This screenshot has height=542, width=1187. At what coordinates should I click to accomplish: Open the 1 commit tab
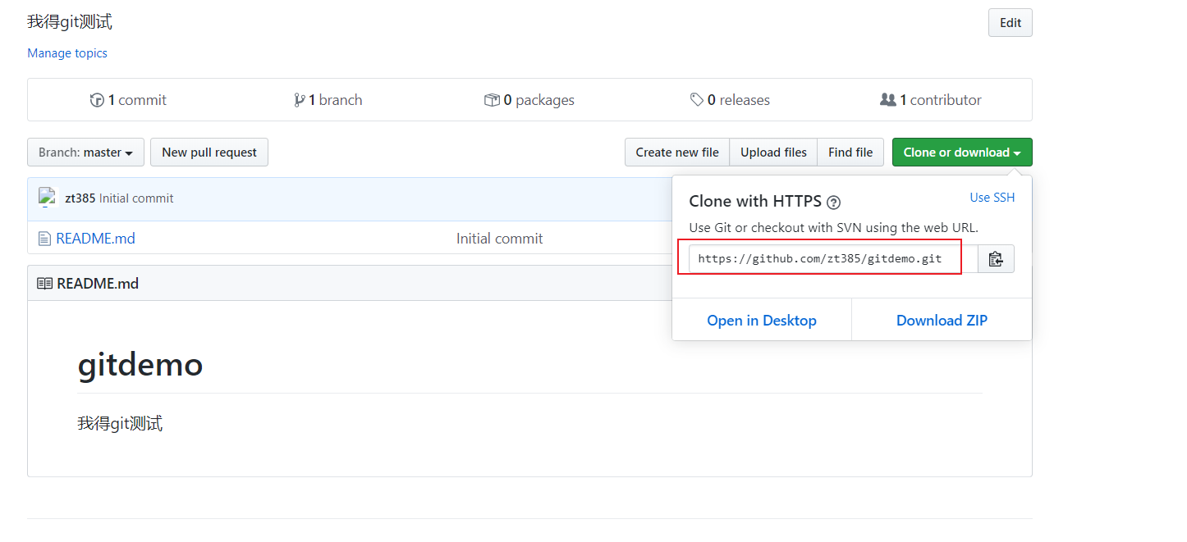[128, 100]
